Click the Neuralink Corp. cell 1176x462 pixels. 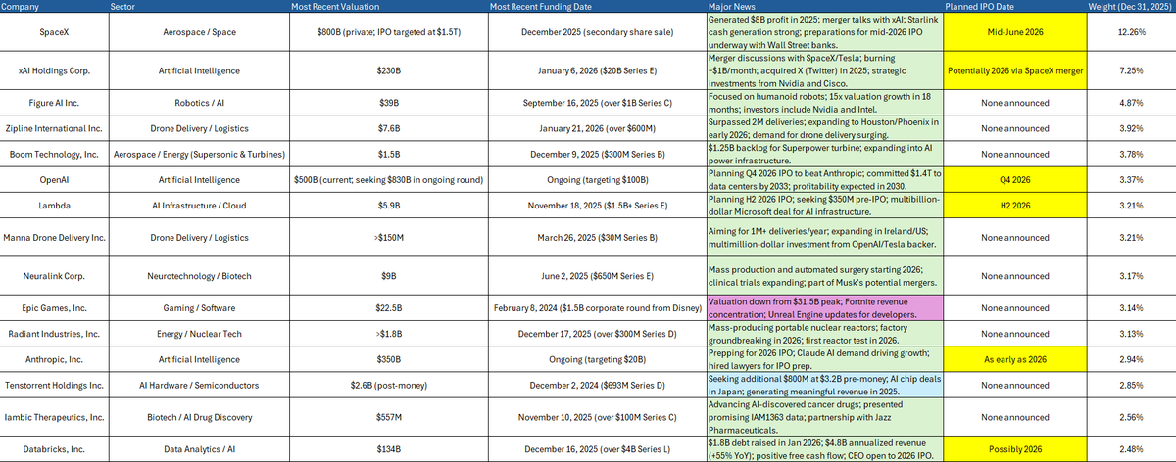pyautogui.click(x=55, y=276)
